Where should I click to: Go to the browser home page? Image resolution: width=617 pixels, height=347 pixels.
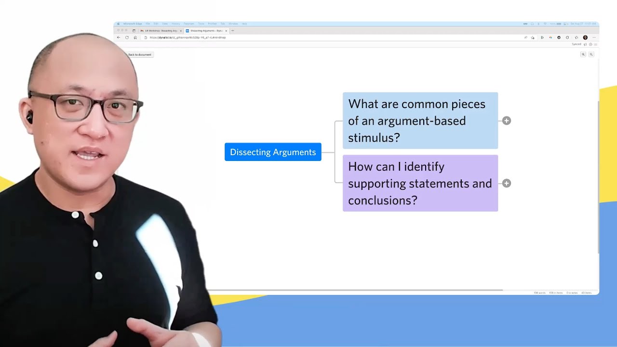click(135, 38)
